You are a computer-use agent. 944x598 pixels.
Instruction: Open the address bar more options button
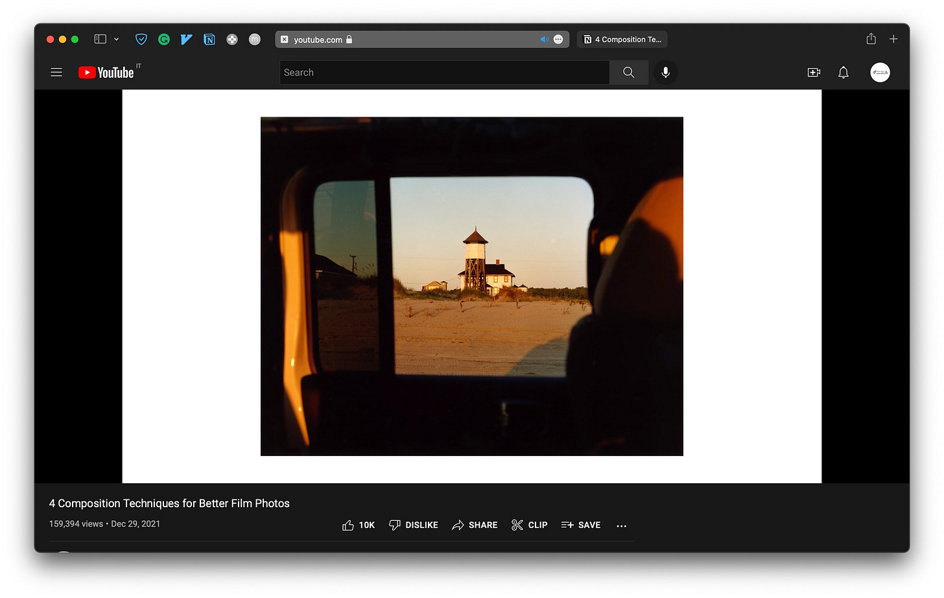click(558, 40)
